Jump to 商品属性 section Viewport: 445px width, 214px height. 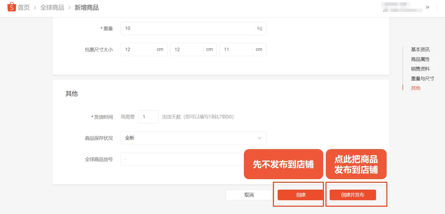(x=420, y=59)
